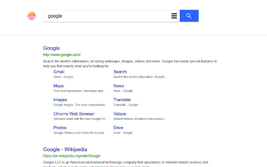Open the Translate sitelink
This screenshot has height=167, width=267.
click(122, 100)
